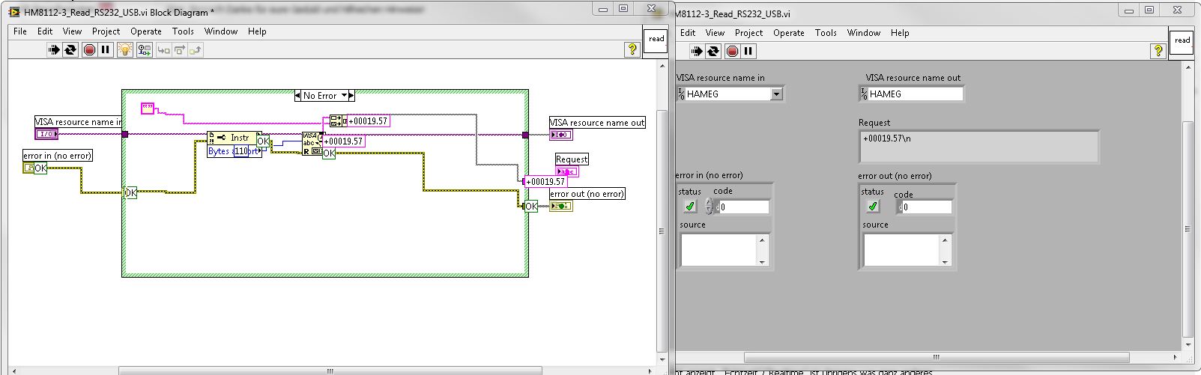
Task: Click read VI icon in front panel
Action: [x=1182, y=41]
